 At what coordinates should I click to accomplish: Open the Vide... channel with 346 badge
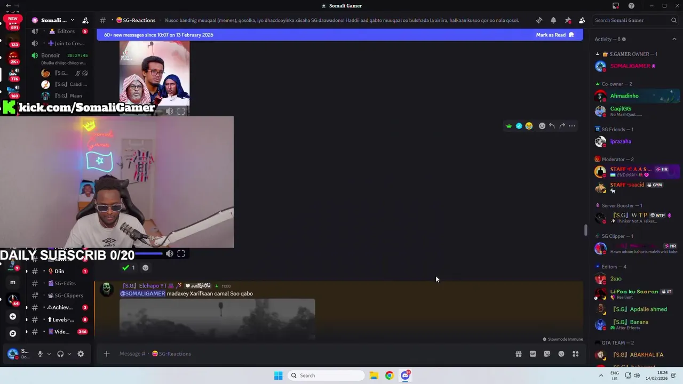(x=59, y=332)
